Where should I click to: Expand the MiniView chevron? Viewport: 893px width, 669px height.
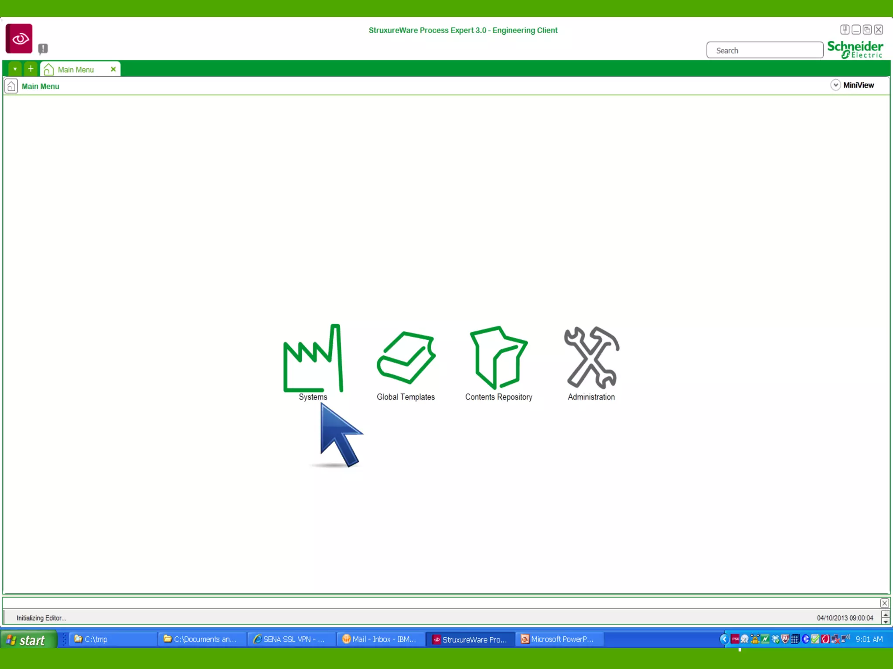click(835, 85)
